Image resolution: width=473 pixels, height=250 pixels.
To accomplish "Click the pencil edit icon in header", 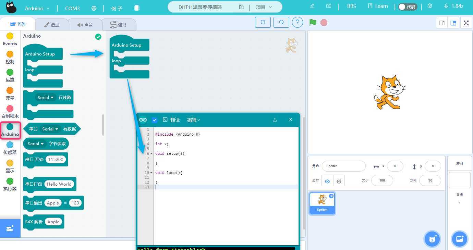I will [312, 6].
